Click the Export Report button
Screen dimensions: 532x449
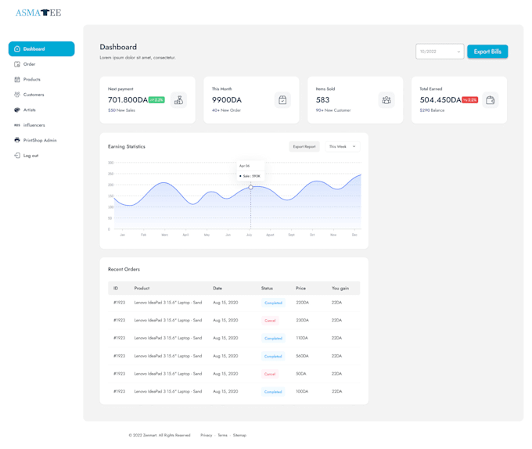304,146
